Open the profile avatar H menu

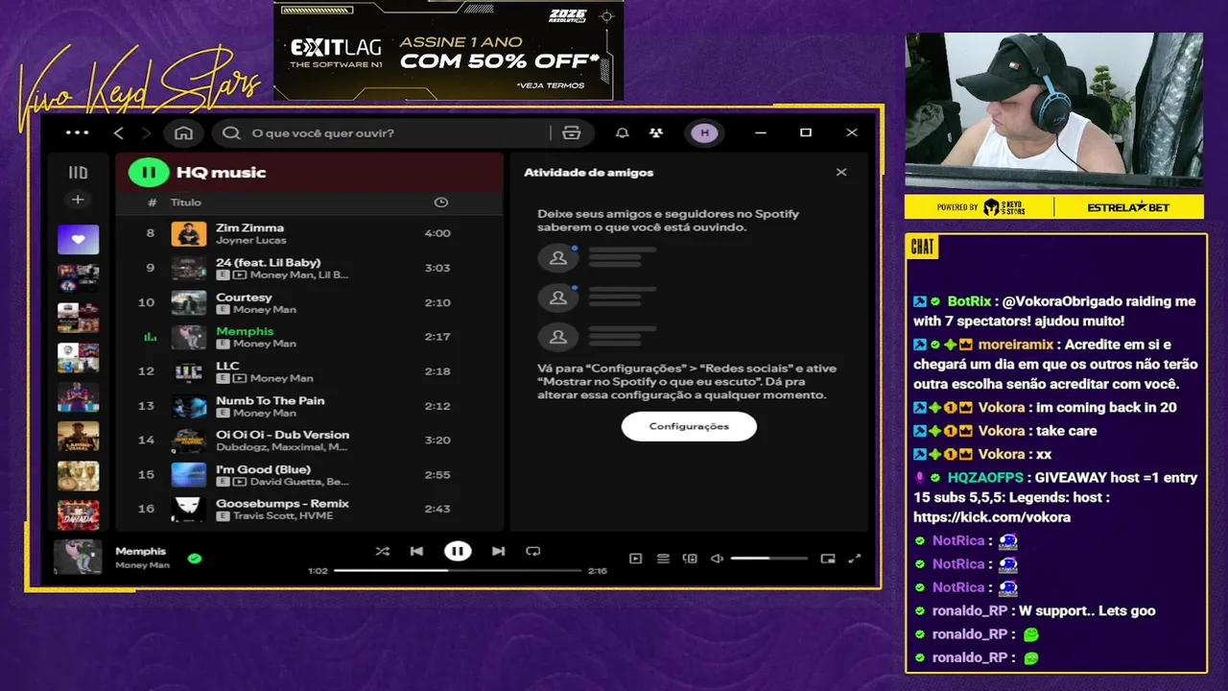[x=705, y=132]
